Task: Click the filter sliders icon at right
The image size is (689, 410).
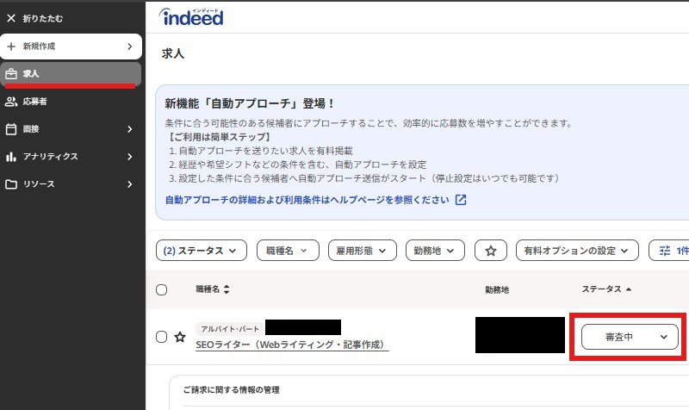Action: 663,251
